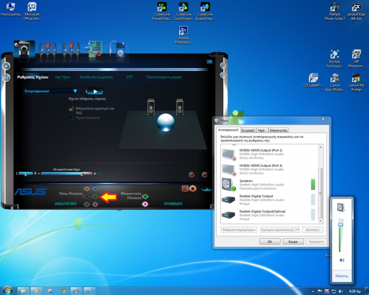
Task: Switch to Ήχοι tab in Ήχος dialog
Action: tap(261, 130)
